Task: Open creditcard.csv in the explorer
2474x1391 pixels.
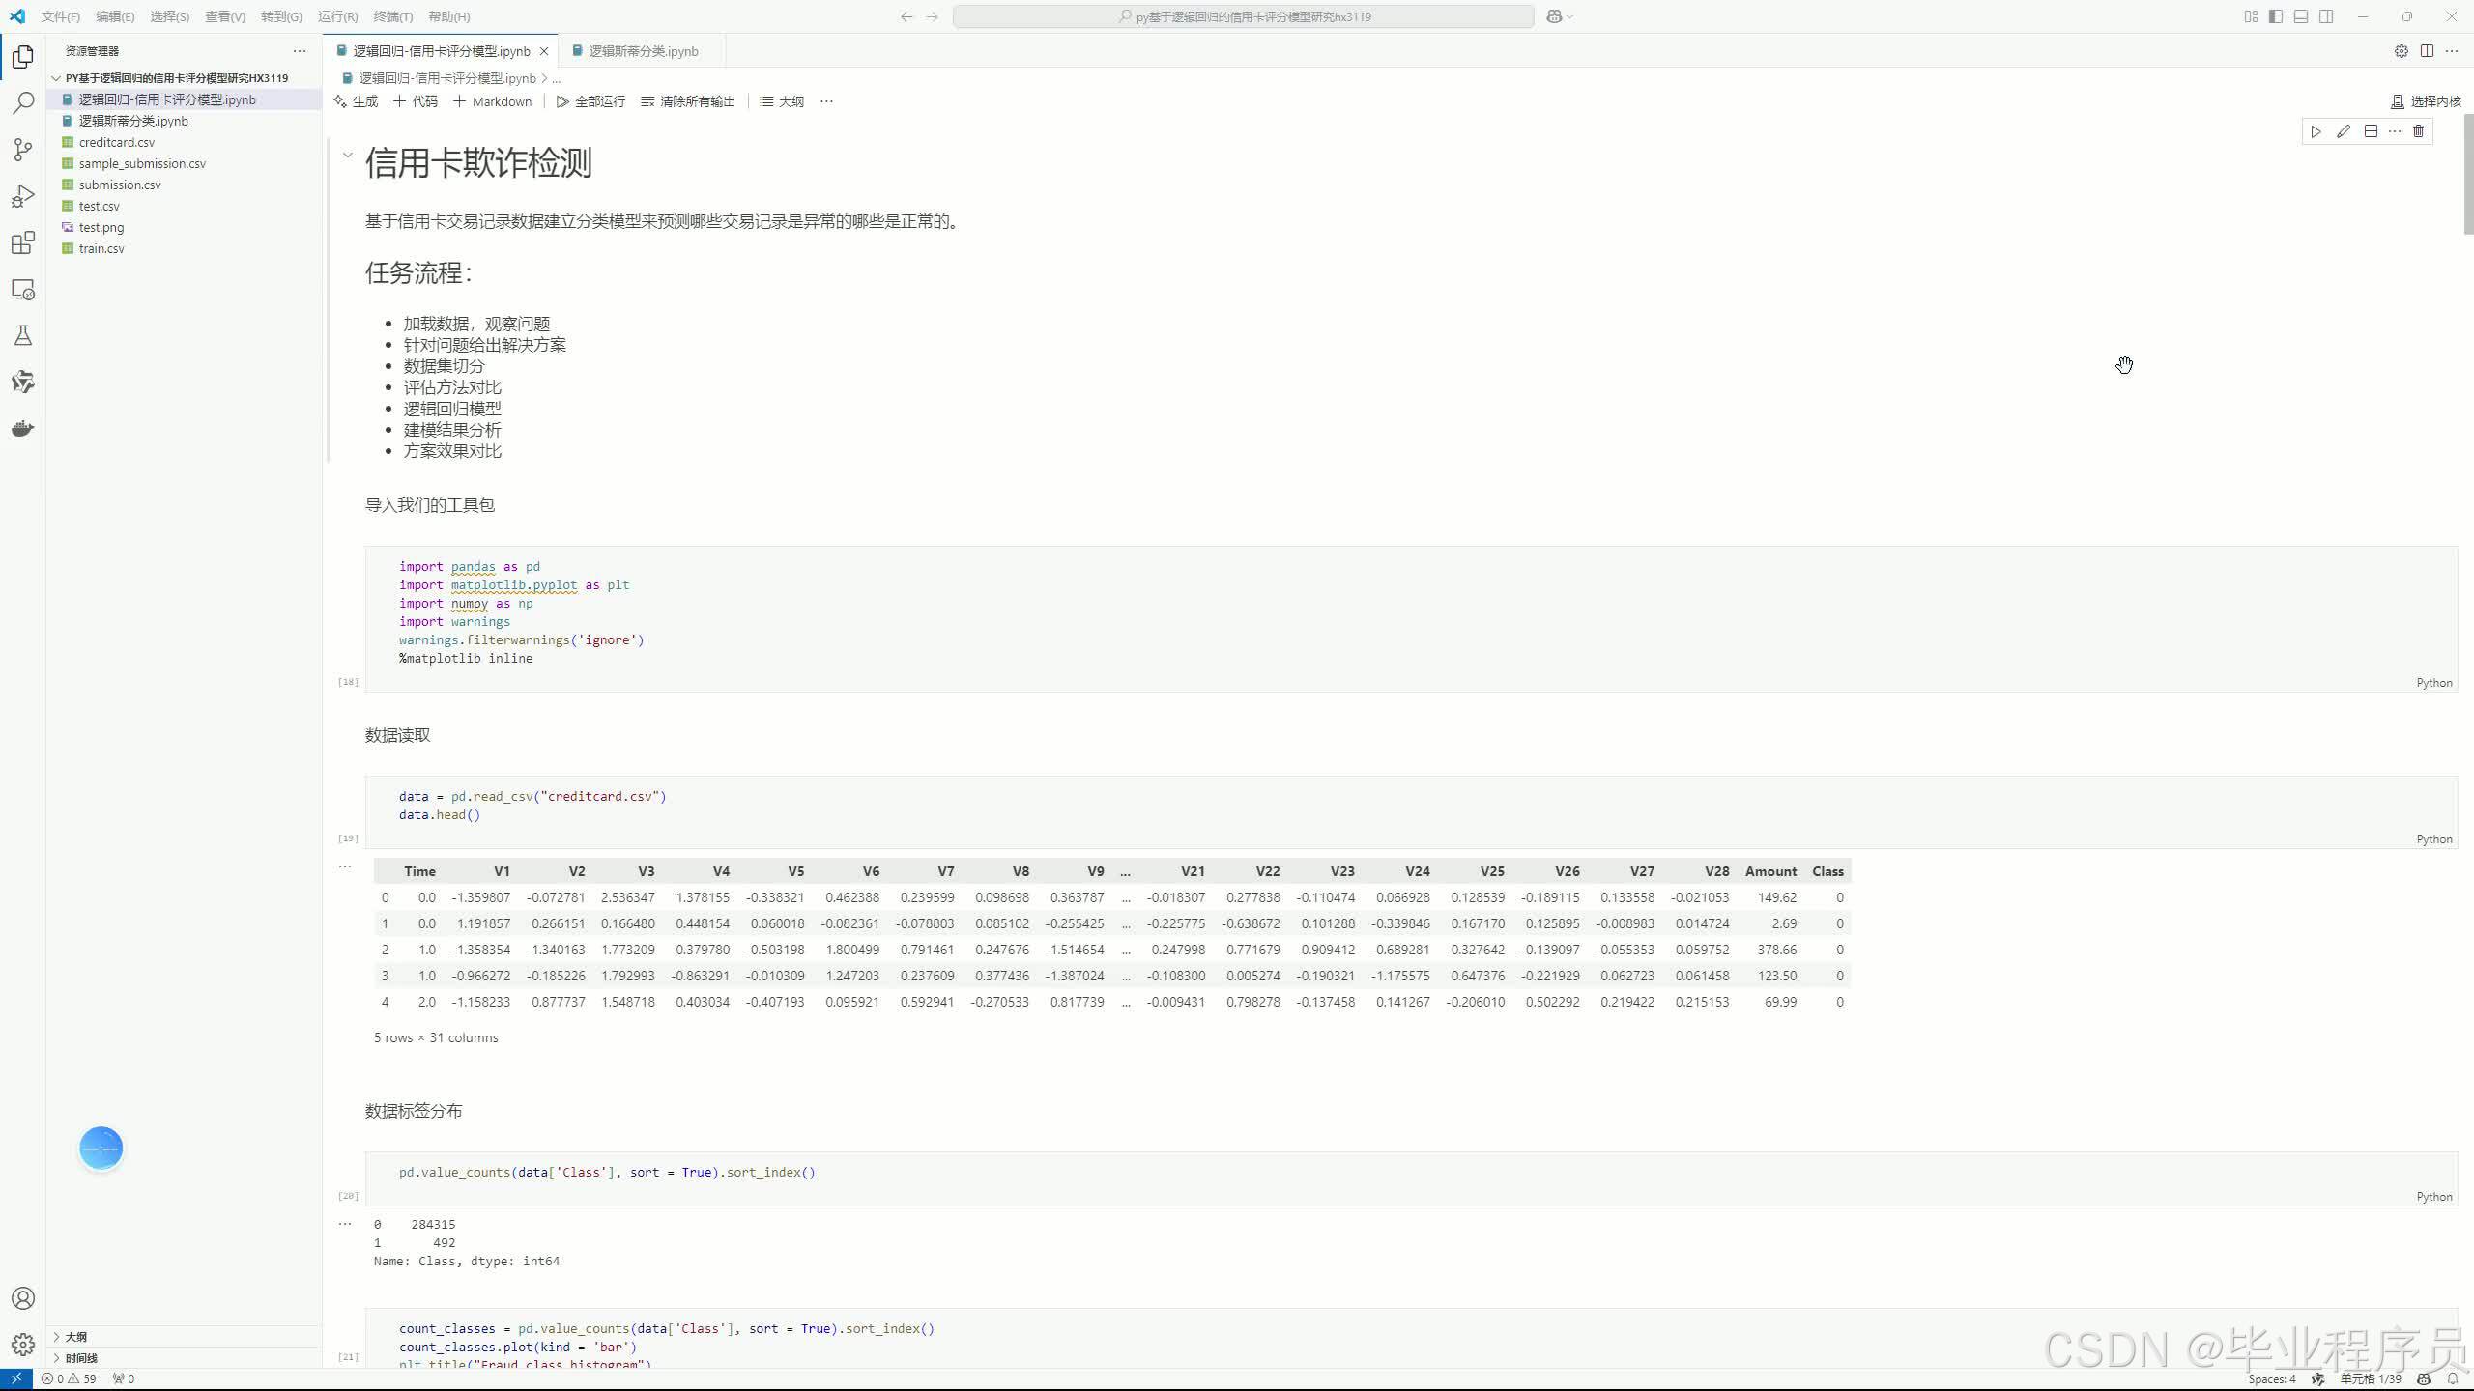Action: [116, 142]
